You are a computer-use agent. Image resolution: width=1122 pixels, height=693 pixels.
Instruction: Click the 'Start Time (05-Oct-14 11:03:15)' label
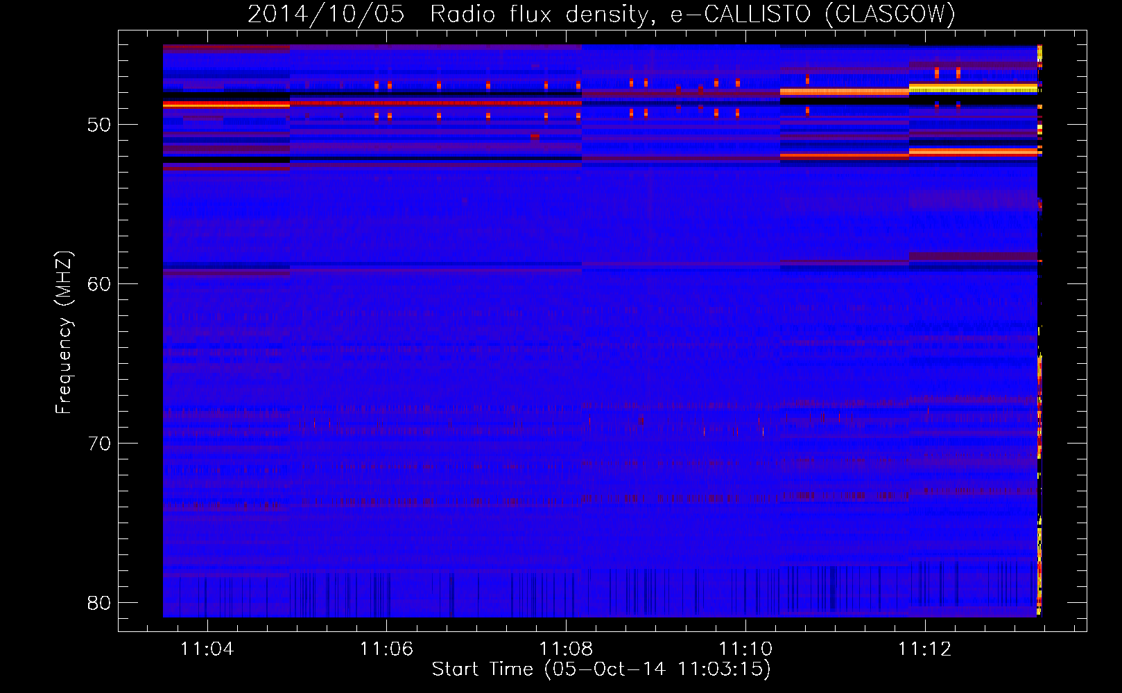click(x=601, y=669)
